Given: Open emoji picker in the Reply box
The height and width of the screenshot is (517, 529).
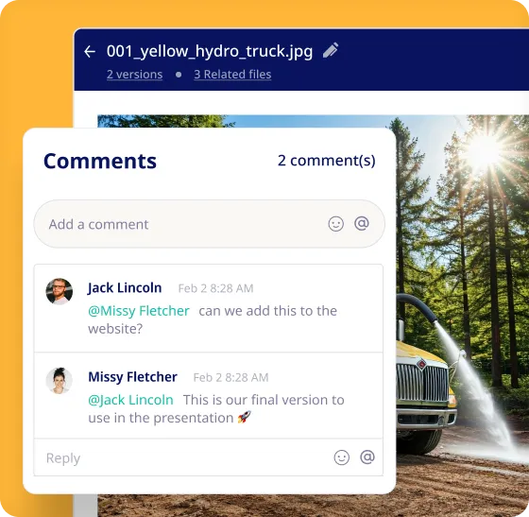Looking at the screenshot, I should coord(341,457).
